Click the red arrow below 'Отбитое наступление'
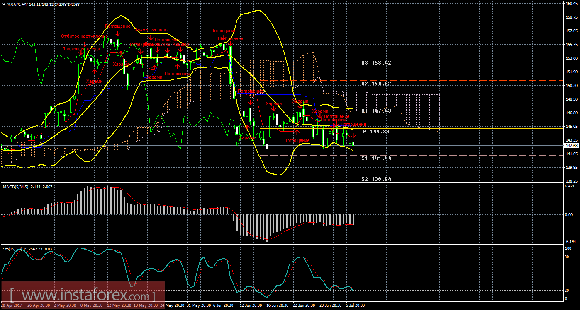Image resolution: width=580 pixels, height=310 pixels. 84,44
